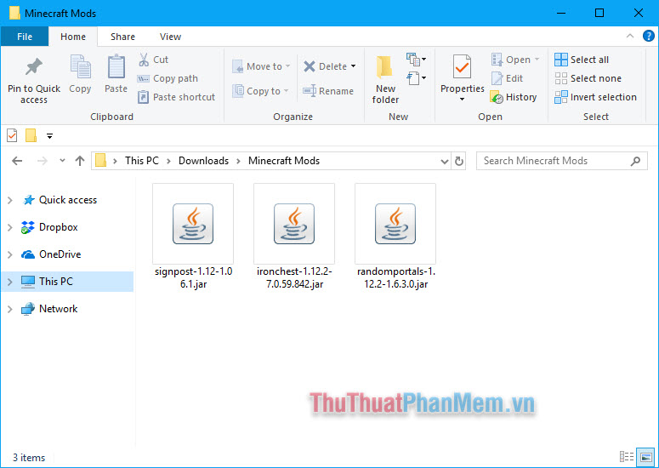
Task: Click the Delete X icon
Action: tap(310, 66)
